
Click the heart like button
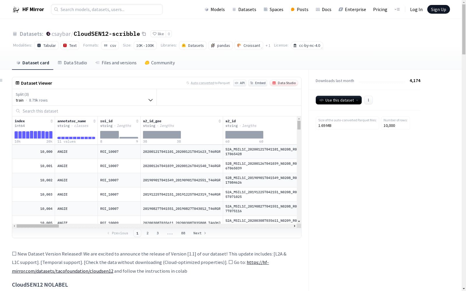coord(158,34)
